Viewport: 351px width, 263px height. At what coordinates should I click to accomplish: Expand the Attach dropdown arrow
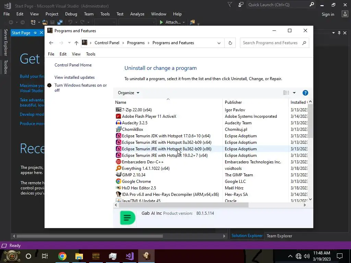tap(184, 22)
